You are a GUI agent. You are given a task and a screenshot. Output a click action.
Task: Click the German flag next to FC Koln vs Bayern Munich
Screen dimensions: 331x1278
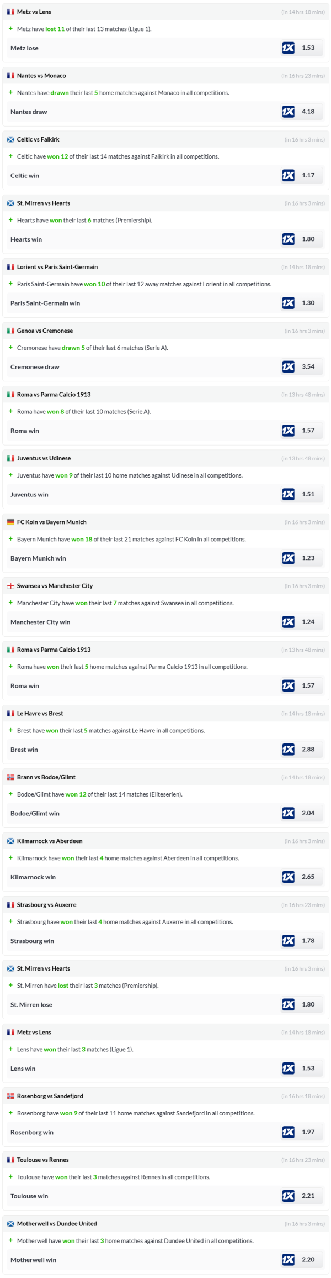pyautogui.click(x=10, y=522)
